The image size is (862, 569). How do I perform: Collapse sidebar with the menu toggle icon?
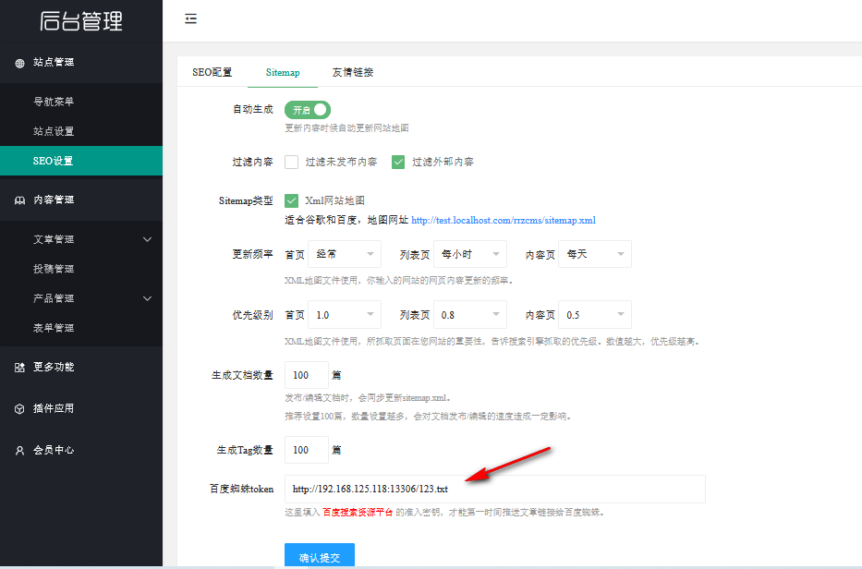click(190, 19)
